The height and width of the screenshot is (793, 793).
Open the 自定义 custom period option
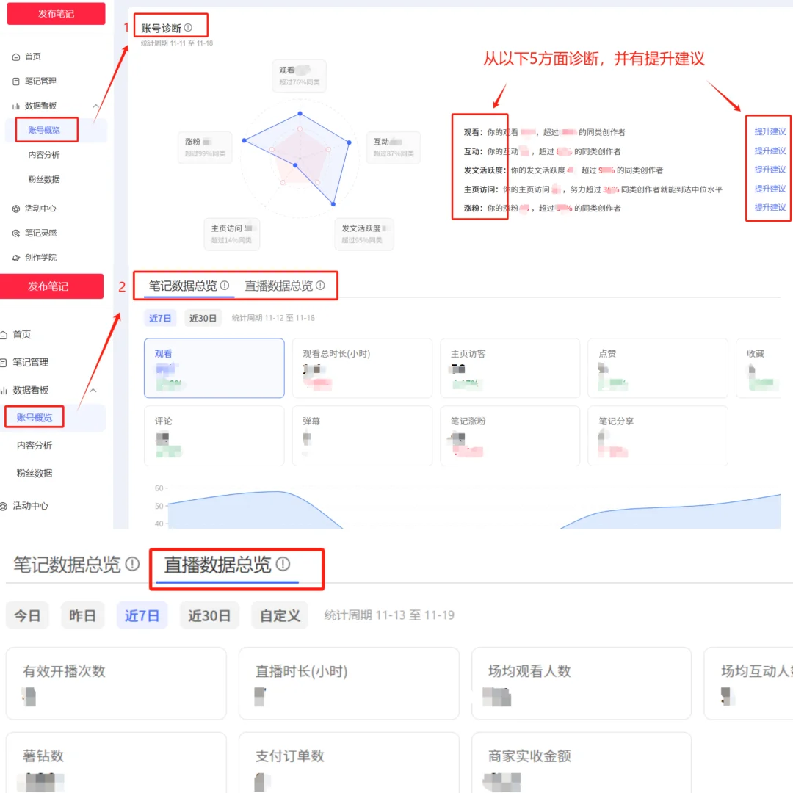tap(280, 615)
